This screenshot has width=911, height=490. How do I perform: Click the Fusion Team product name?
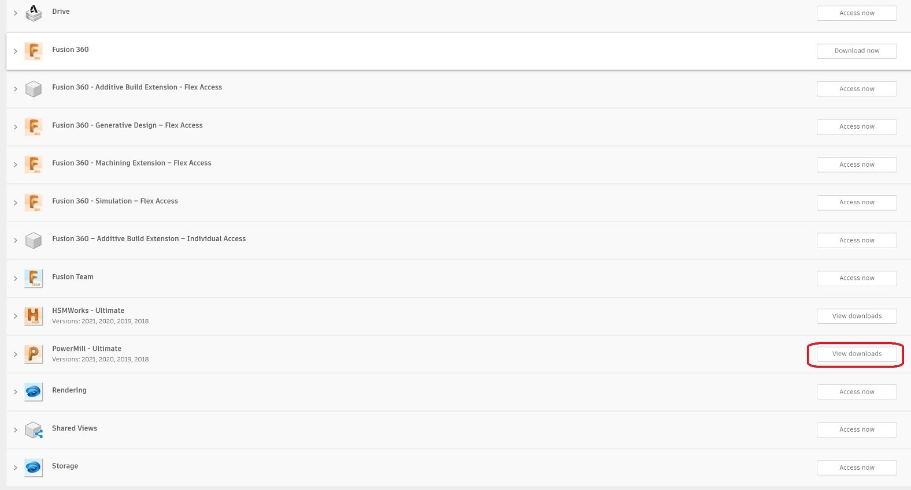(73, 277)
